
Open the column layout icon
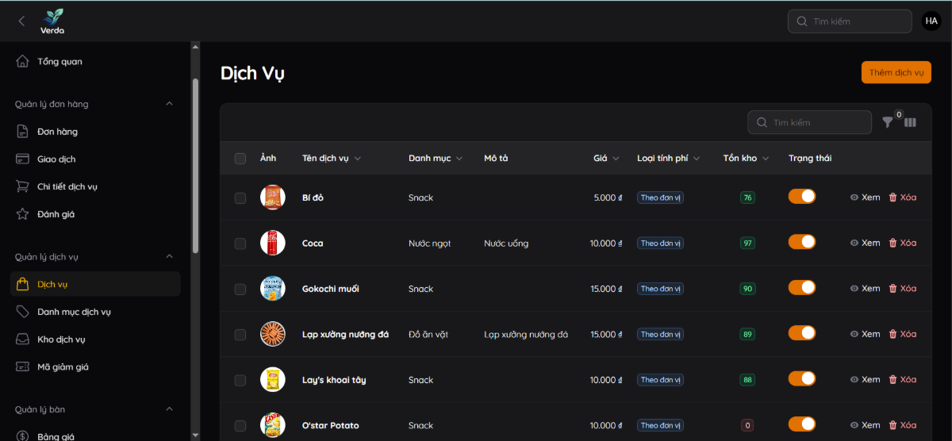[910, 122]
